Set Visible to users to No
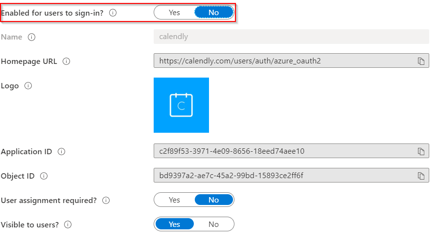 213,224
